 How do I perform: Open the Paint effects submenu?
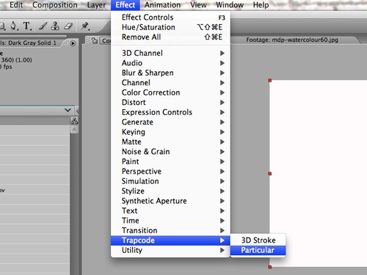click(170, 161)
